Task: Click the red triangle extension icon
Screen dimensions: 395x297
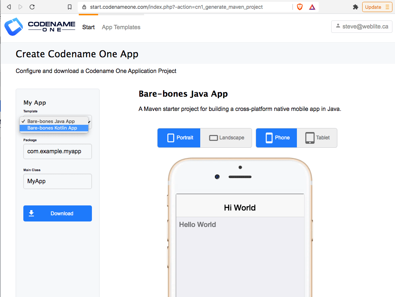Action: (312, 7)
